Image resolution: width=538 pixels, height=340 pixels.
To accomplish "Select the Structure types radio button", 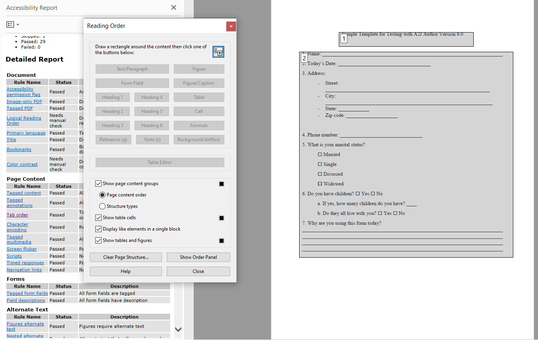I will pos(102,206).
